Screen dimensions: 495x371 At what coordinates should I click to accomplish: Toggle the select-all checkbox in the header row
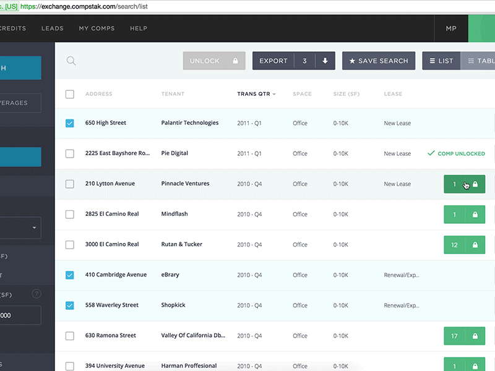coord(69,93)
